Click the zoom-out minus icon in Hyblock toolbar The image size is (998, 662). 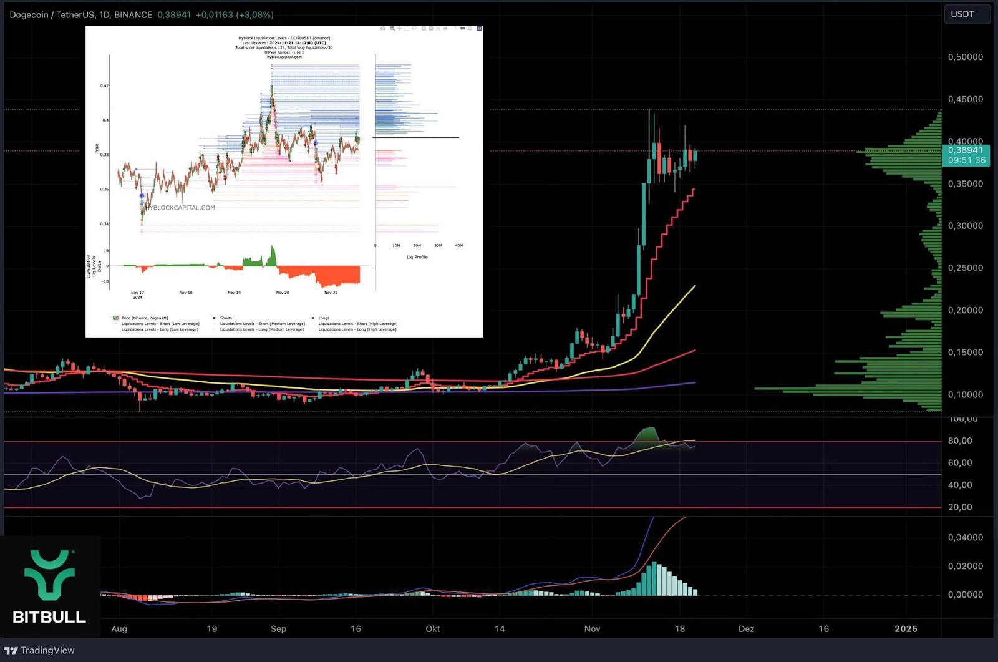(431, 28)
